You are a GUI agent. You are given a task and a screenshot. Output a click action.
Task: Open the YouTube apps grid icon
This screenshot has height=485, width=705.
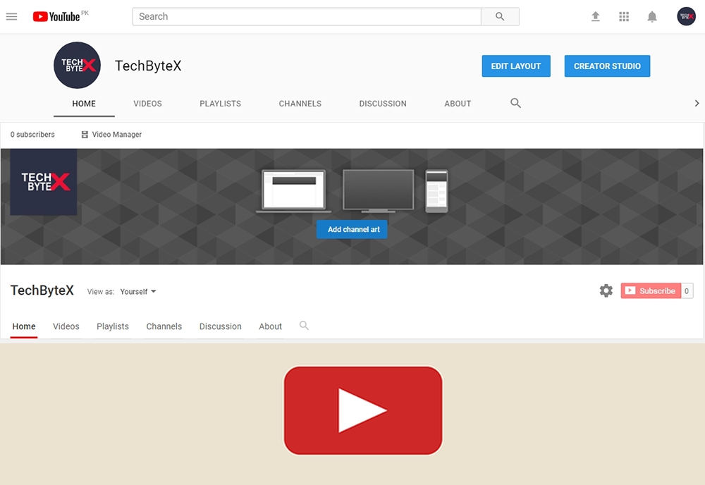[x=623, y=16]
